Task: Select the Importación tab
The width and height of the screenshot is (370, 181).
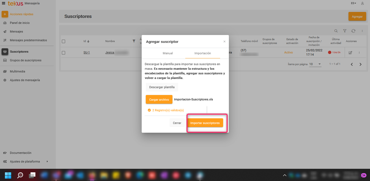Action: [x=202, y=53]
